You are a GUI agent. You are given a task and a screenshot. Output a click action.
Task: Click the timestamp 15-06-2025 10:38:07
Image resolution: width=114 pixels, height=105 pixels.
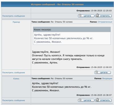[x=101, y=95]
